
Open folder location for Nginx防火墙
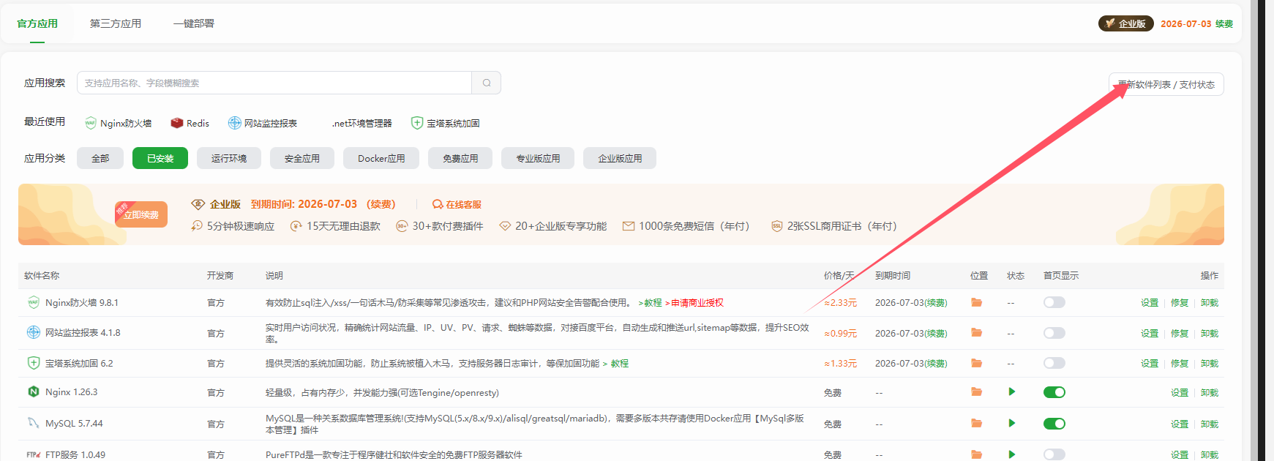(x=976, y=302)
